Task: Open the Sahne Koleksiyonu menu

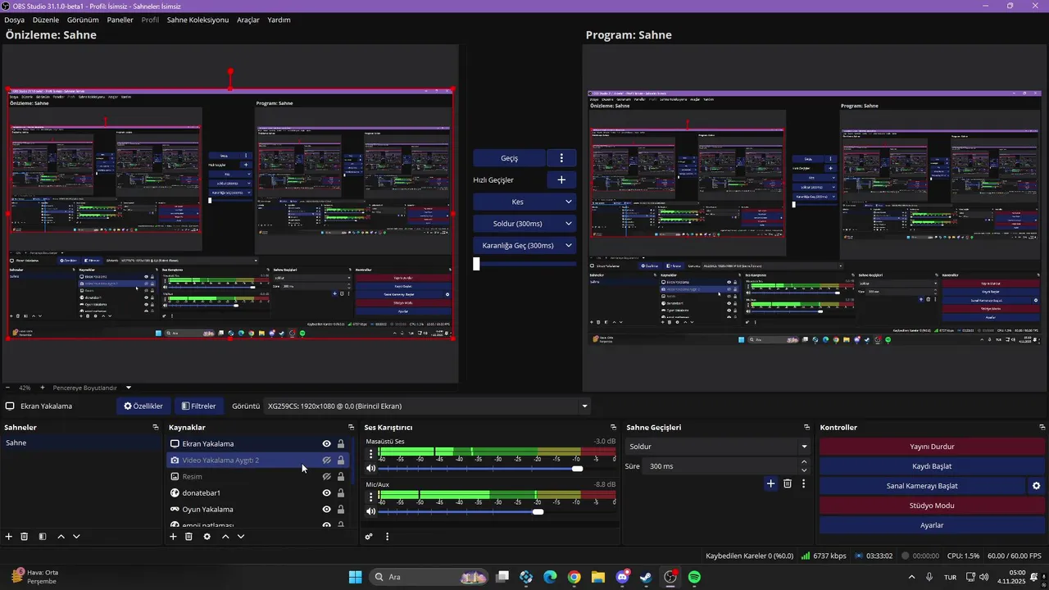Action: (x=198, y=20)
